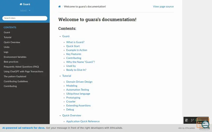This screenshot has width=212, height=132.
Task: Open the Debug link
Action: pyautogui.click(x=70, y=110)
